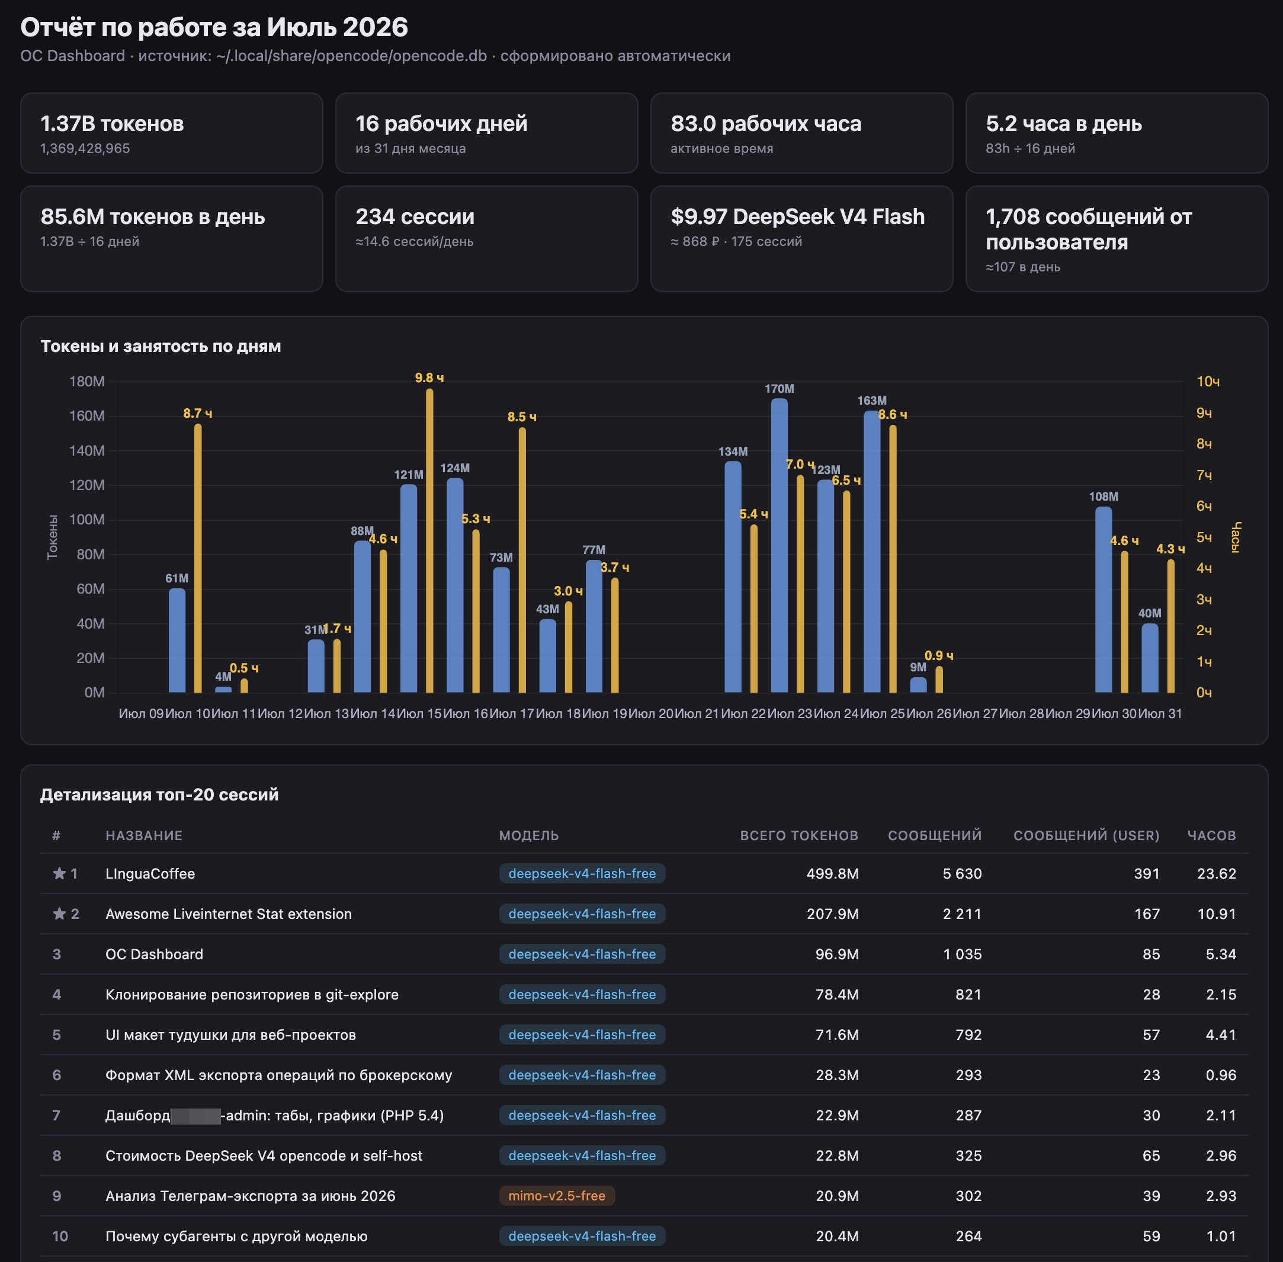The image size is (1283, 1262).
Task: Click the mimo-v2.5-free model badge
Action: click(557, 1196)
